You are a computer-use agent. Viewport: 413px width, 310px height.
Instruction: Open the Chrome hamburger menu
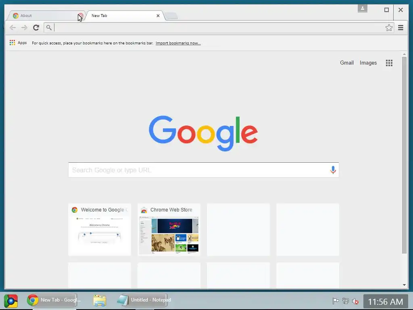[x=400, y=28]
